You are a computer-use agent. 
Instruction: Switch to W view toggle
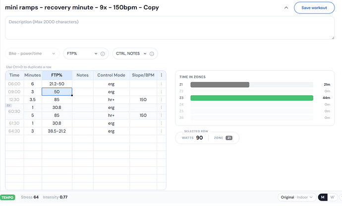click(x=332, y=197)
